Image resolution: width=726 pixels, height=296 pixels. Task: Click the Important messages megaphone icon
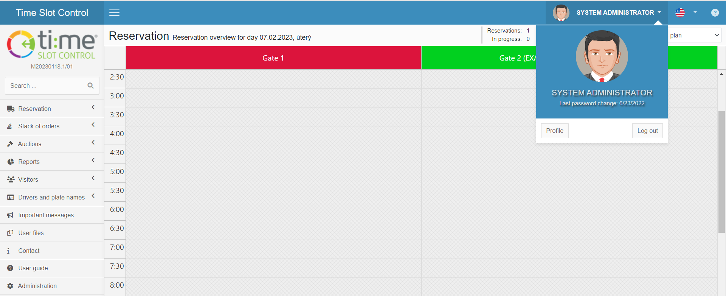point(10,215)
